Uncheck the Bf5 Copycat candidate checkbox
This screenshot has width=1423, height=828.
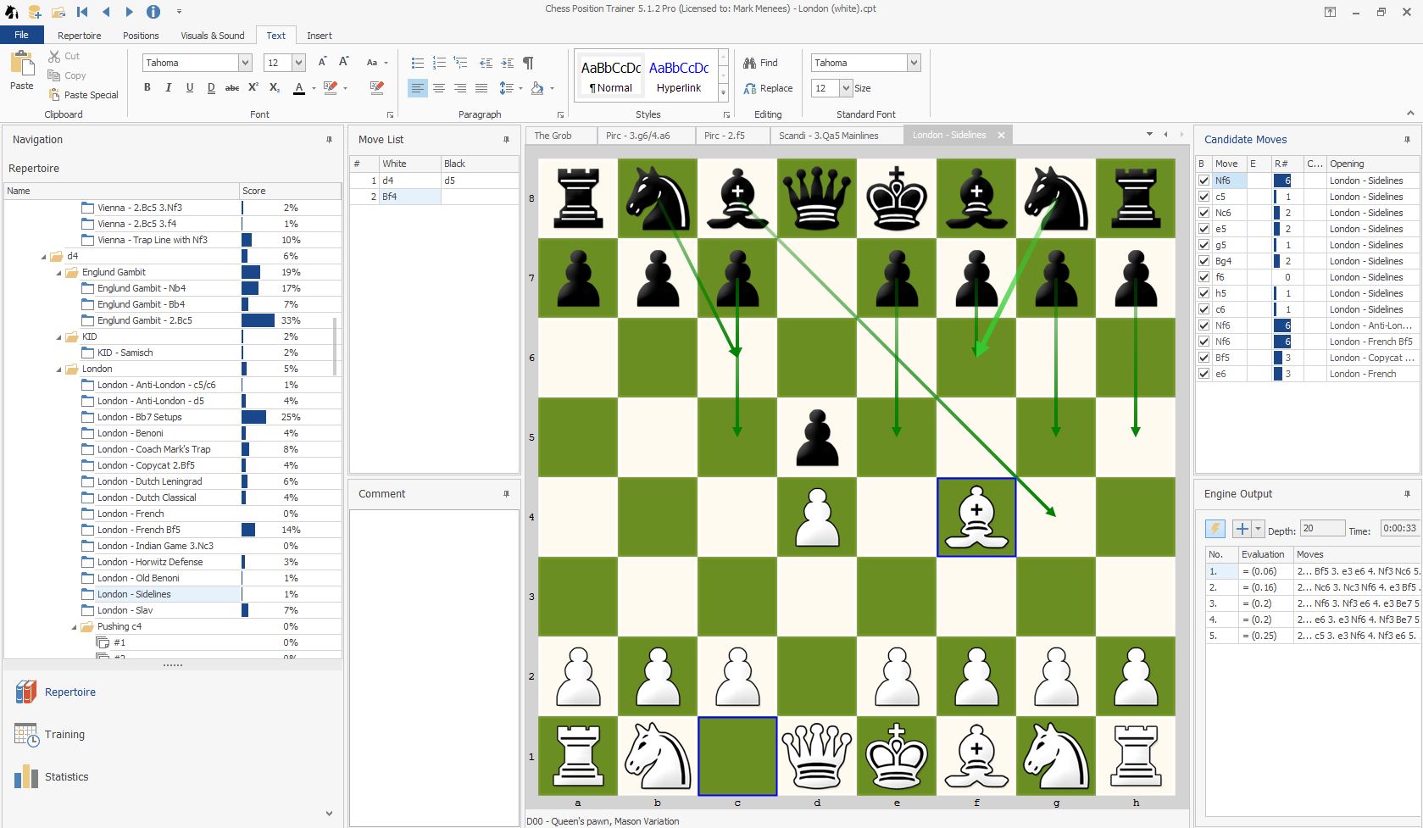pyautogui.click(x=1203, y=358)
